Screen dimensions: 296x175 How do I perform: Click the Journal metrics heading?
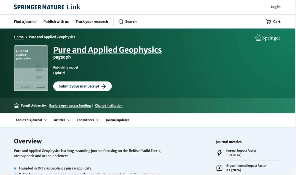(229, 142)
